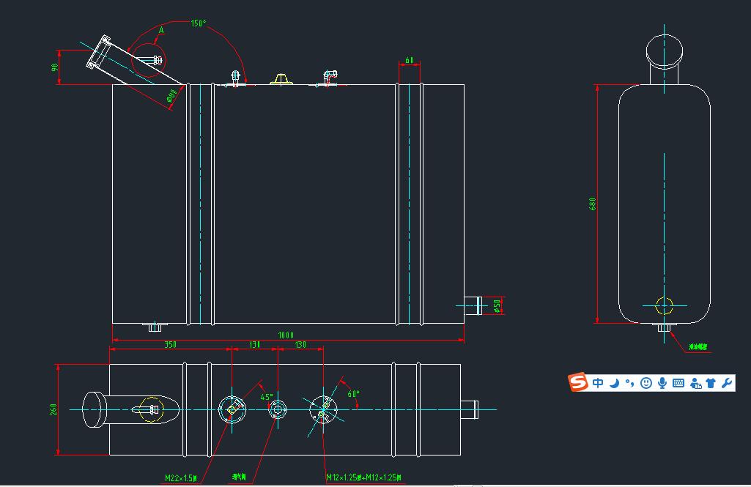This screenshot has height=487, width=751.
Task: Select the 1000 length dimension text
Action: (286, 335)
